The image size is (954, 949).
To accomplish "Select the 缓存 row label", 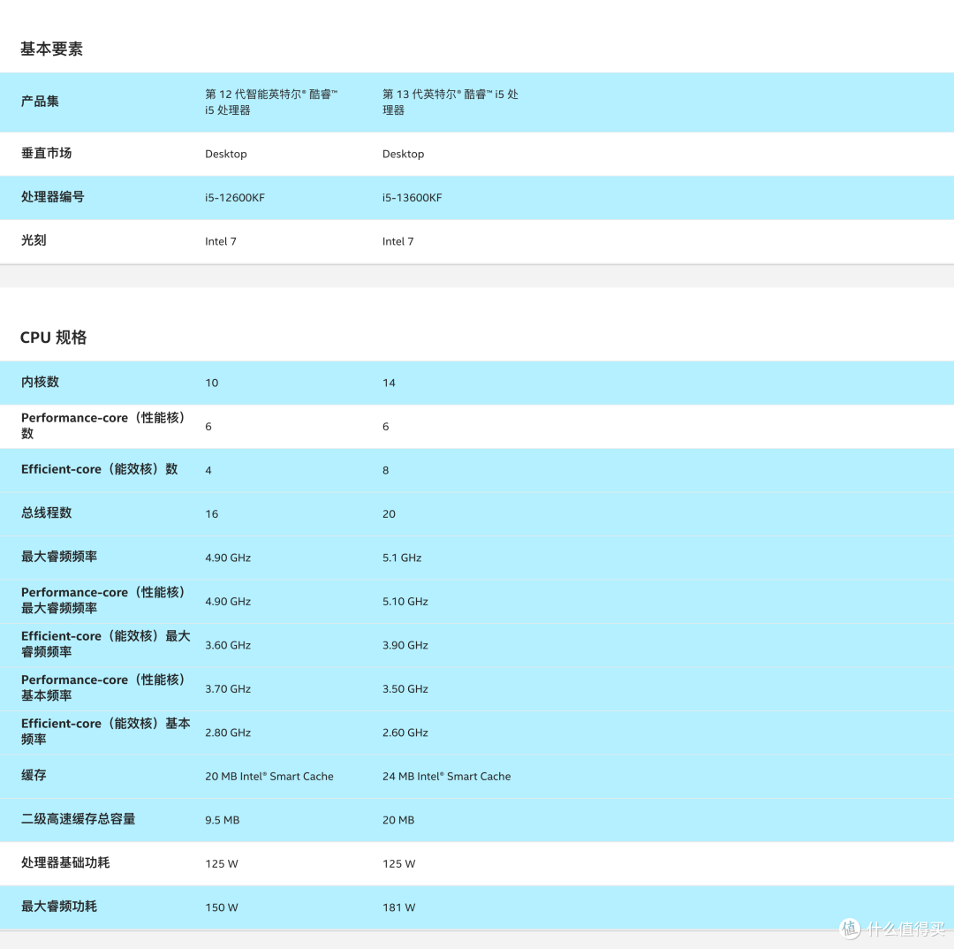I will click(34, 776).
